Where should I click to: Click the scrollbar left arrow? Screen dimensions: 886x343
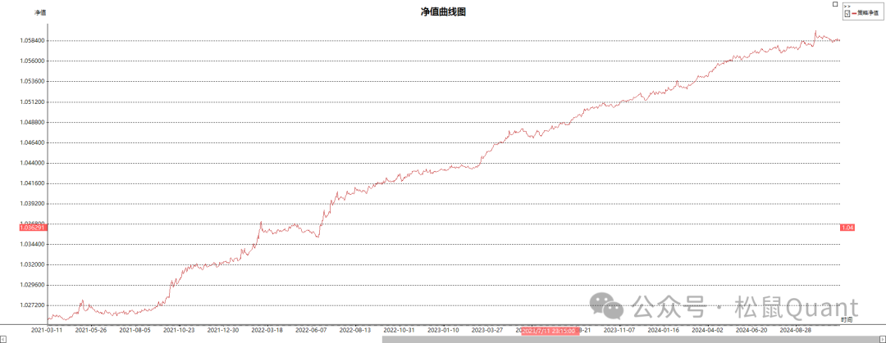3,339
